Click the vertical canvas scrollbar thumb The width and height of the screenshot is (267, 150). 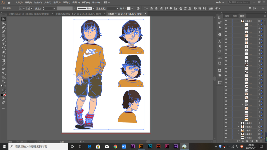pyautogui.click(x=214, y=78)
